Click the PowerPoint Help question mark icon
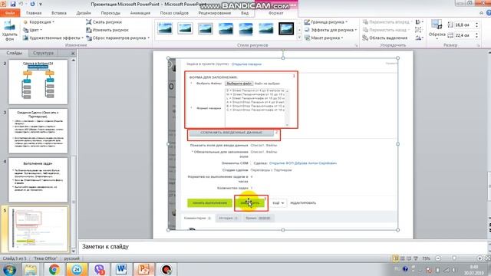491x276 pixels. tap(489, 13)
